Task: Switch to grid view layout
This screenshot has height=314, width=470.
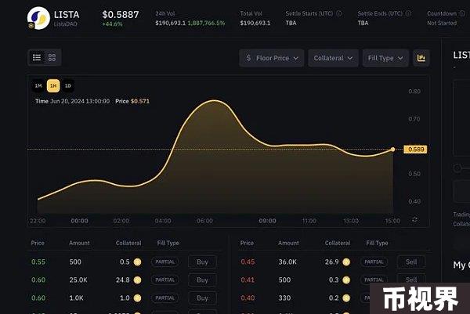Action: click(52, 57)
